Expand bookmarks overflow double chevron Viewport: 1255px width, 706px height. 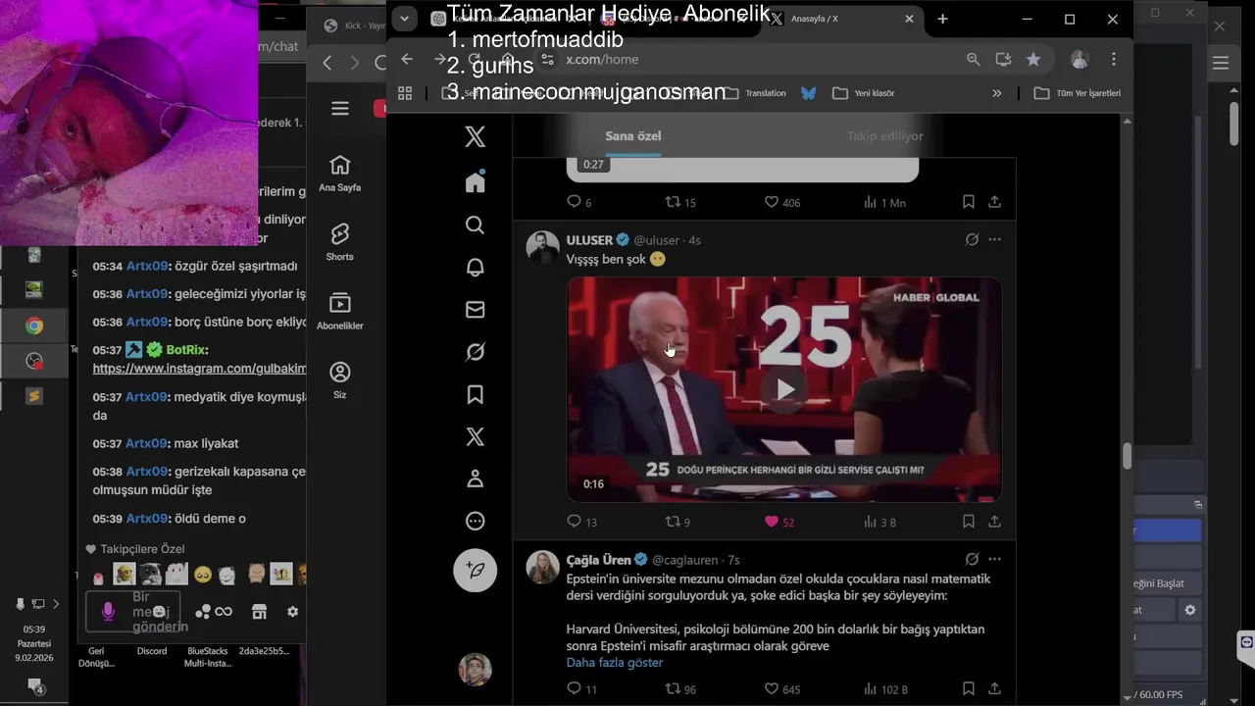997,93
